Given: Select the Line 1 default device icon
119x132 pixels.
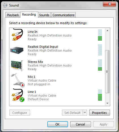Looking at the screenshot, I should pos(18,95).
